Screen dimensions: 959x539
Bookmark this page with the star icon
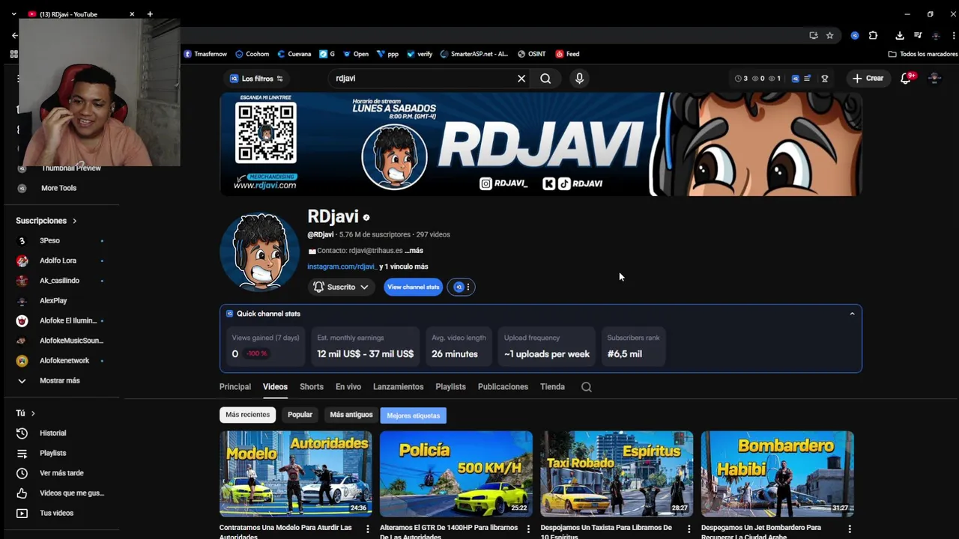830,35
